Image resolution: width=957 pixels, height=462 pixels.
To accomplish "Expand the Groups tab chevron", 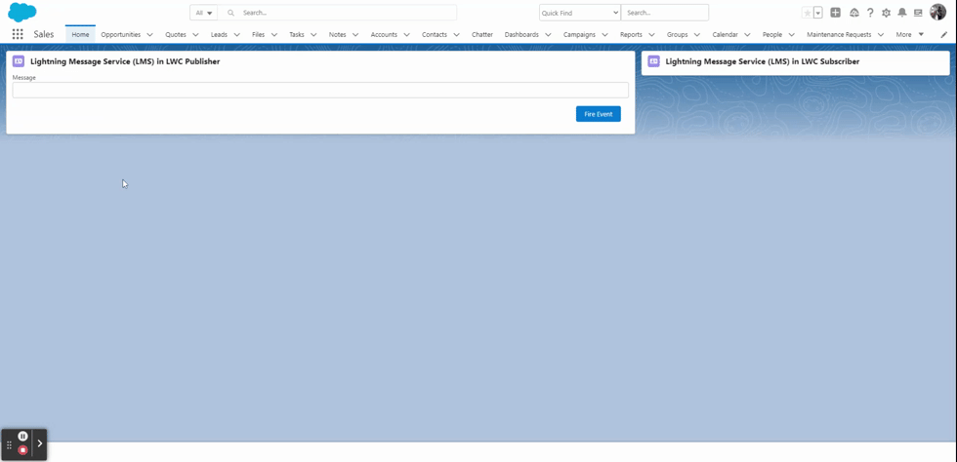I will tap(697, 35).
